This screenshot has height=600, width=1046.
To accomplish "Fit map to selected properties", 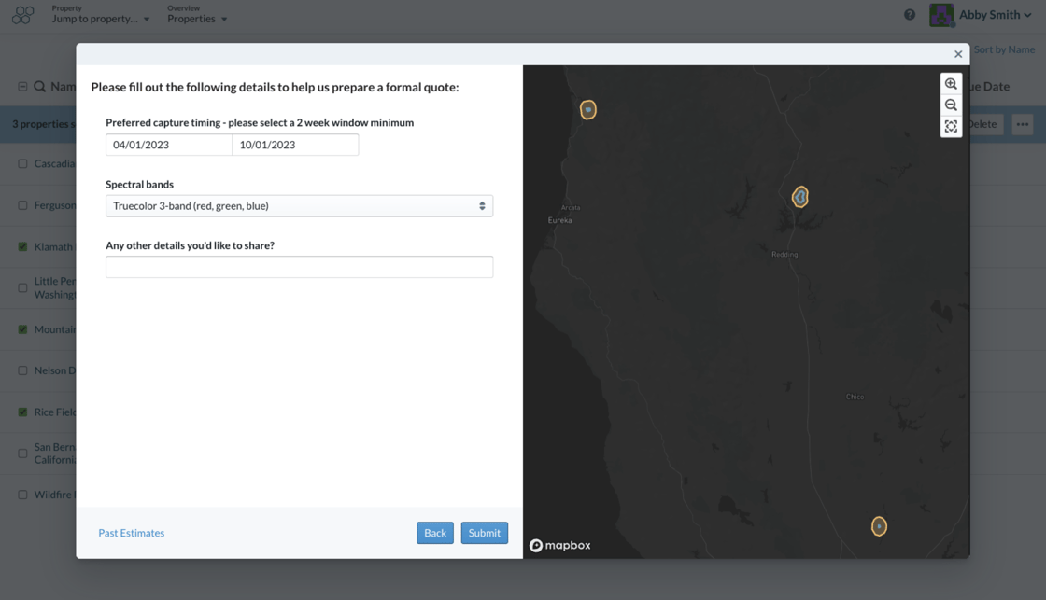I will [951, 127].
